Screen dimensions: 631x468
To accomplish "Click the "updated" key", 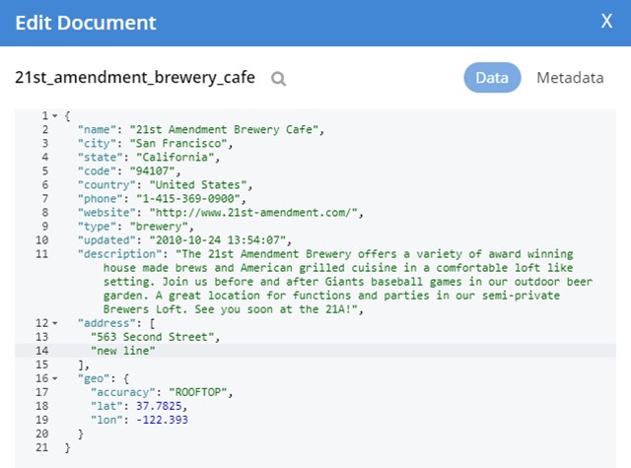I will (106, 240).
